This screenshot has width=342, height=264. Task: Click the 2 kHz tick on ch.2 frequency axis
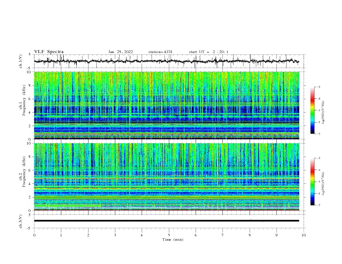[x=30, y=197]
